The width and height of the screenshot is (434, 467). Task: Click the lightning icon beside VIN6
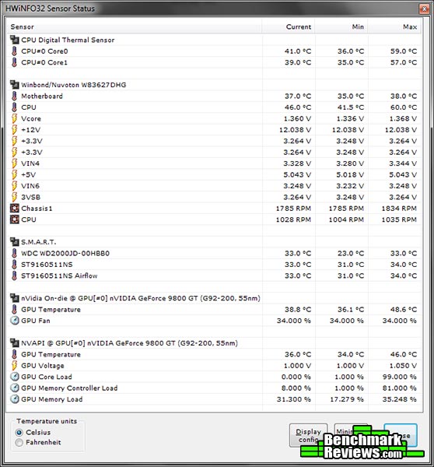point(14,186)
